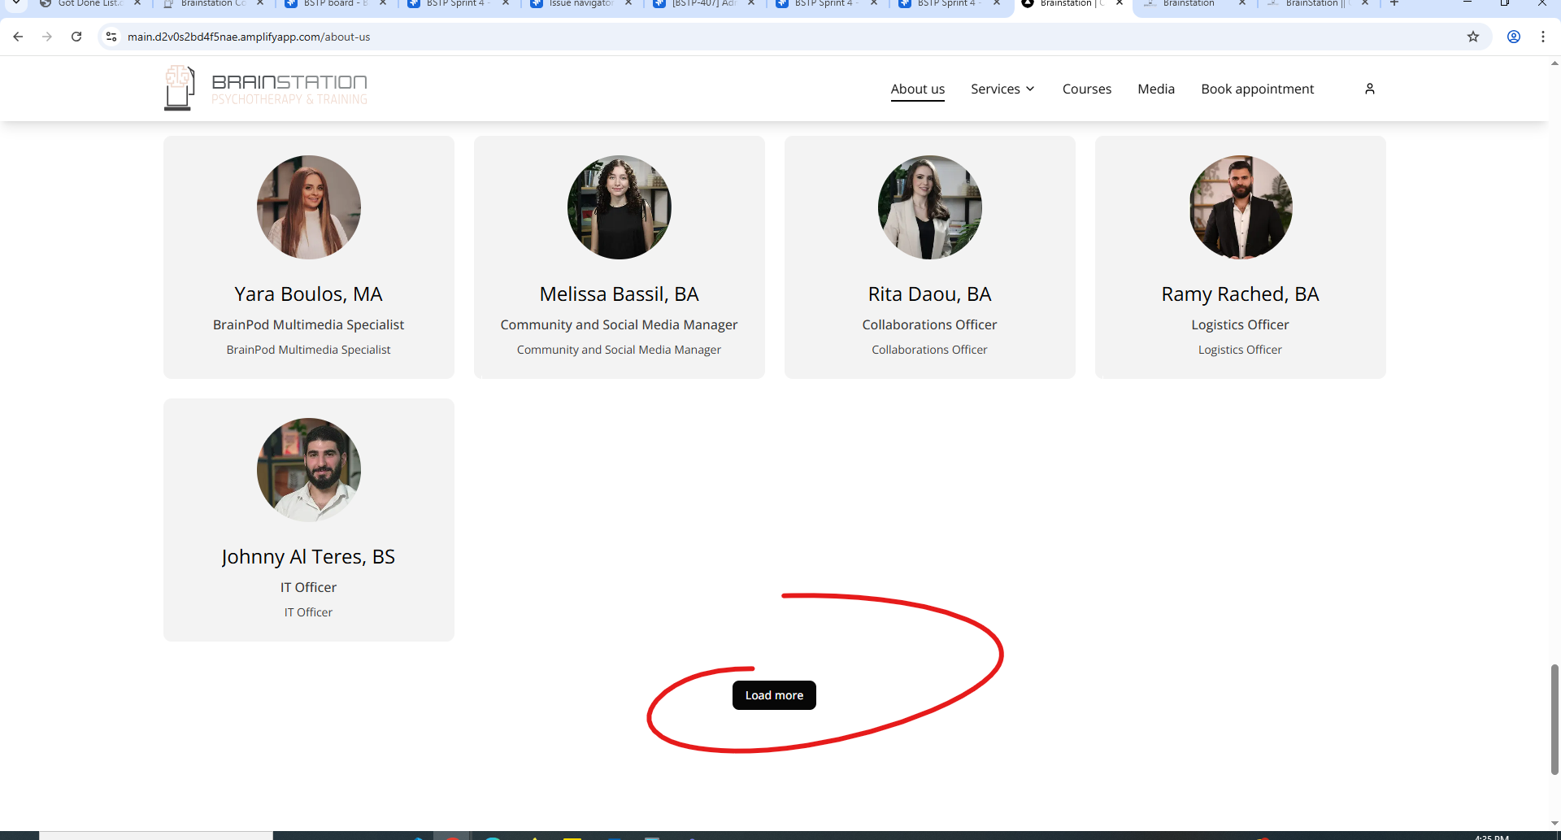Click the Load more button
This screenshot has width=1561, height=840.
tap(773, 695)
